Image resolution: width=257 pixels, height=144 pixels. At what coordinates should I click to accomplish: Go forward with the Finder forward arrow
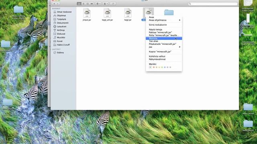[x=58, y=4]
